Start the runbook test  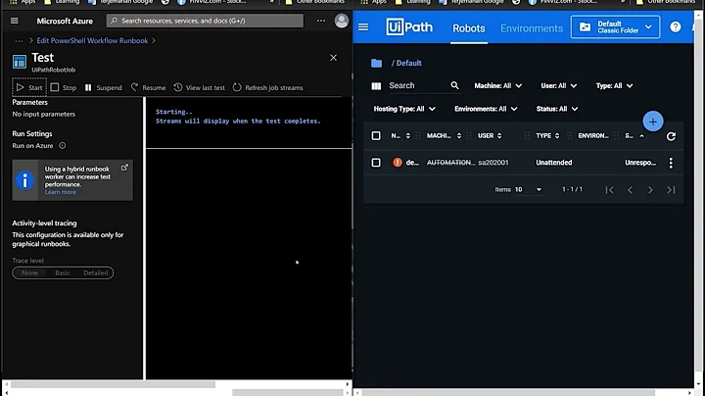[29, 88]
